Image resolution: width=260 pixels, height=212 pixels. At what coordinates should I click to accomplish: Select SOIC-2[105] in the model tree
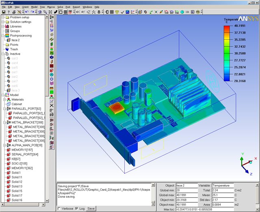click(x=19, y=163)
